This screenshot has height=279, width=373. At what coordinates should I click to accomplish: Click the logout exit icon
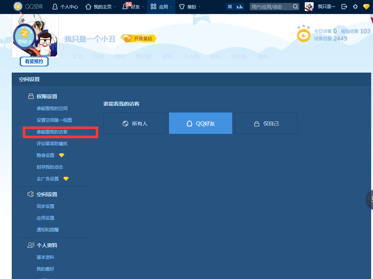pos(344,7)
